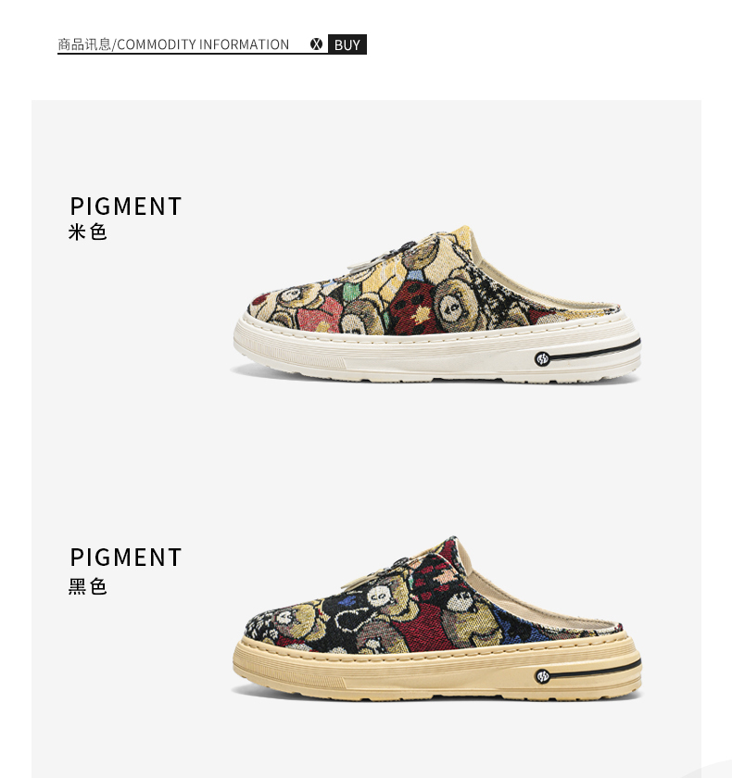The image size is (732, 778).
Task: Select the beige tapestry mule shoe image
Action: tap(437, 304)
